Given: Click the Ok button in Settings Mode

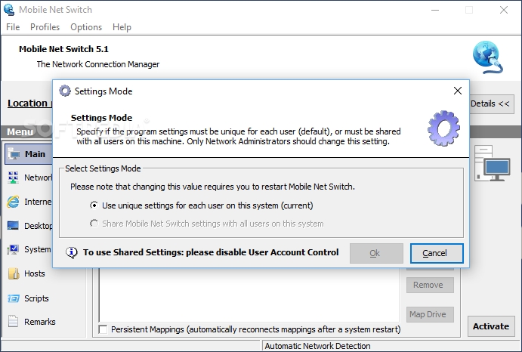Looking at the screenshot, I should tap(376, 253).
